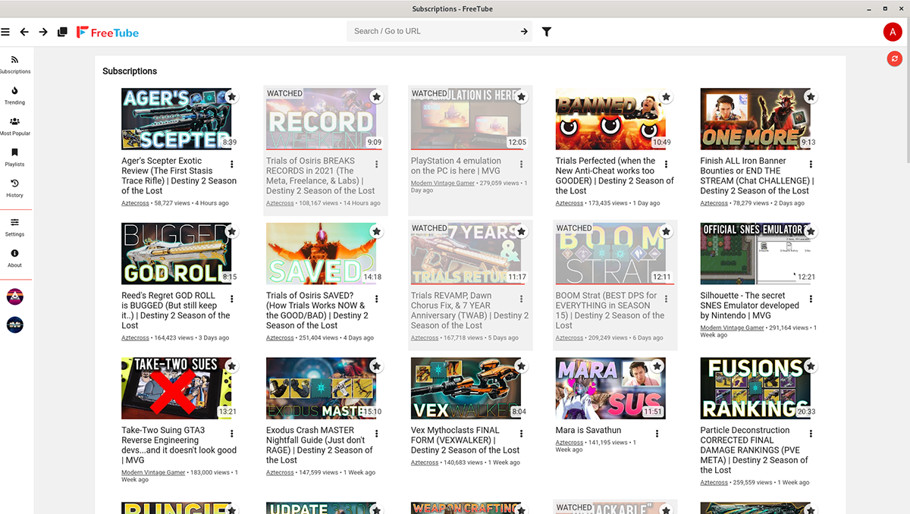Viewport: 910px width, 514px height.
Task: Open Settings in the sidebar
Action: [x=15, y=227]
